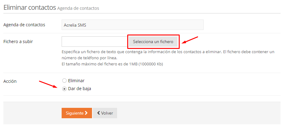Go back using the Volver button
Viewport: 283px width, 128px height.
105,113
